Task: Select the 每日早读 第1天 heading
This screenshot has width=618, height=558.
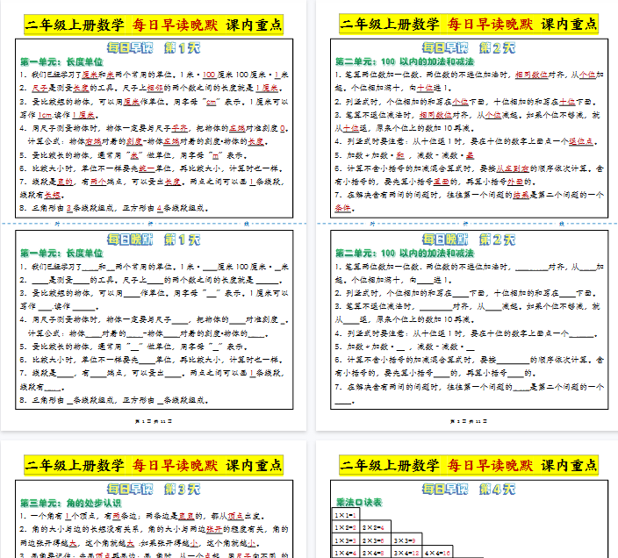Action: (154, 47)
